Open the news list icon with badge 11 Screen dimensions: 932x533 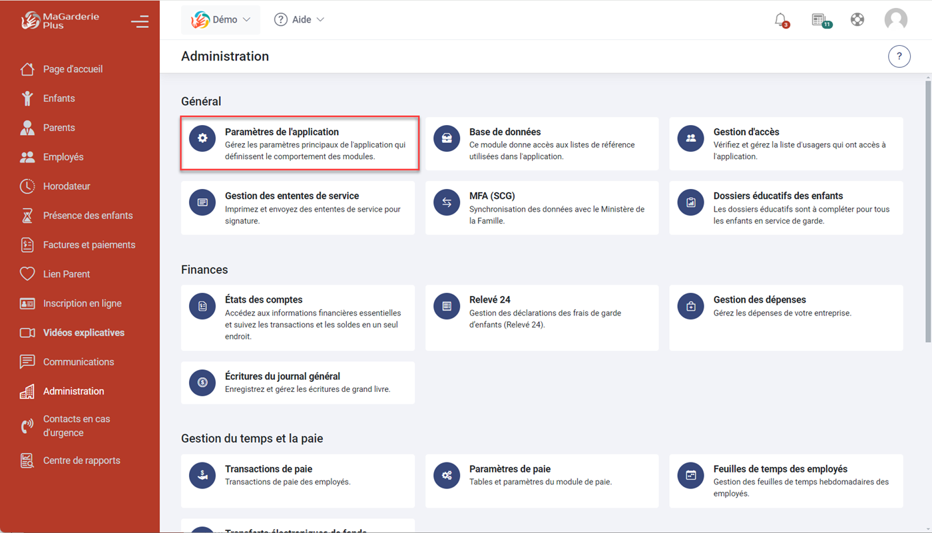pyautogui.click(x=820, y=20)
